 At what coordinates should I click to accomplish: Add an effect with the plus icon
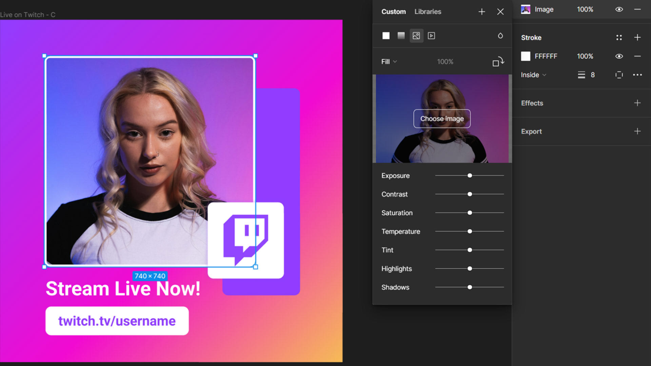[637, 103]
